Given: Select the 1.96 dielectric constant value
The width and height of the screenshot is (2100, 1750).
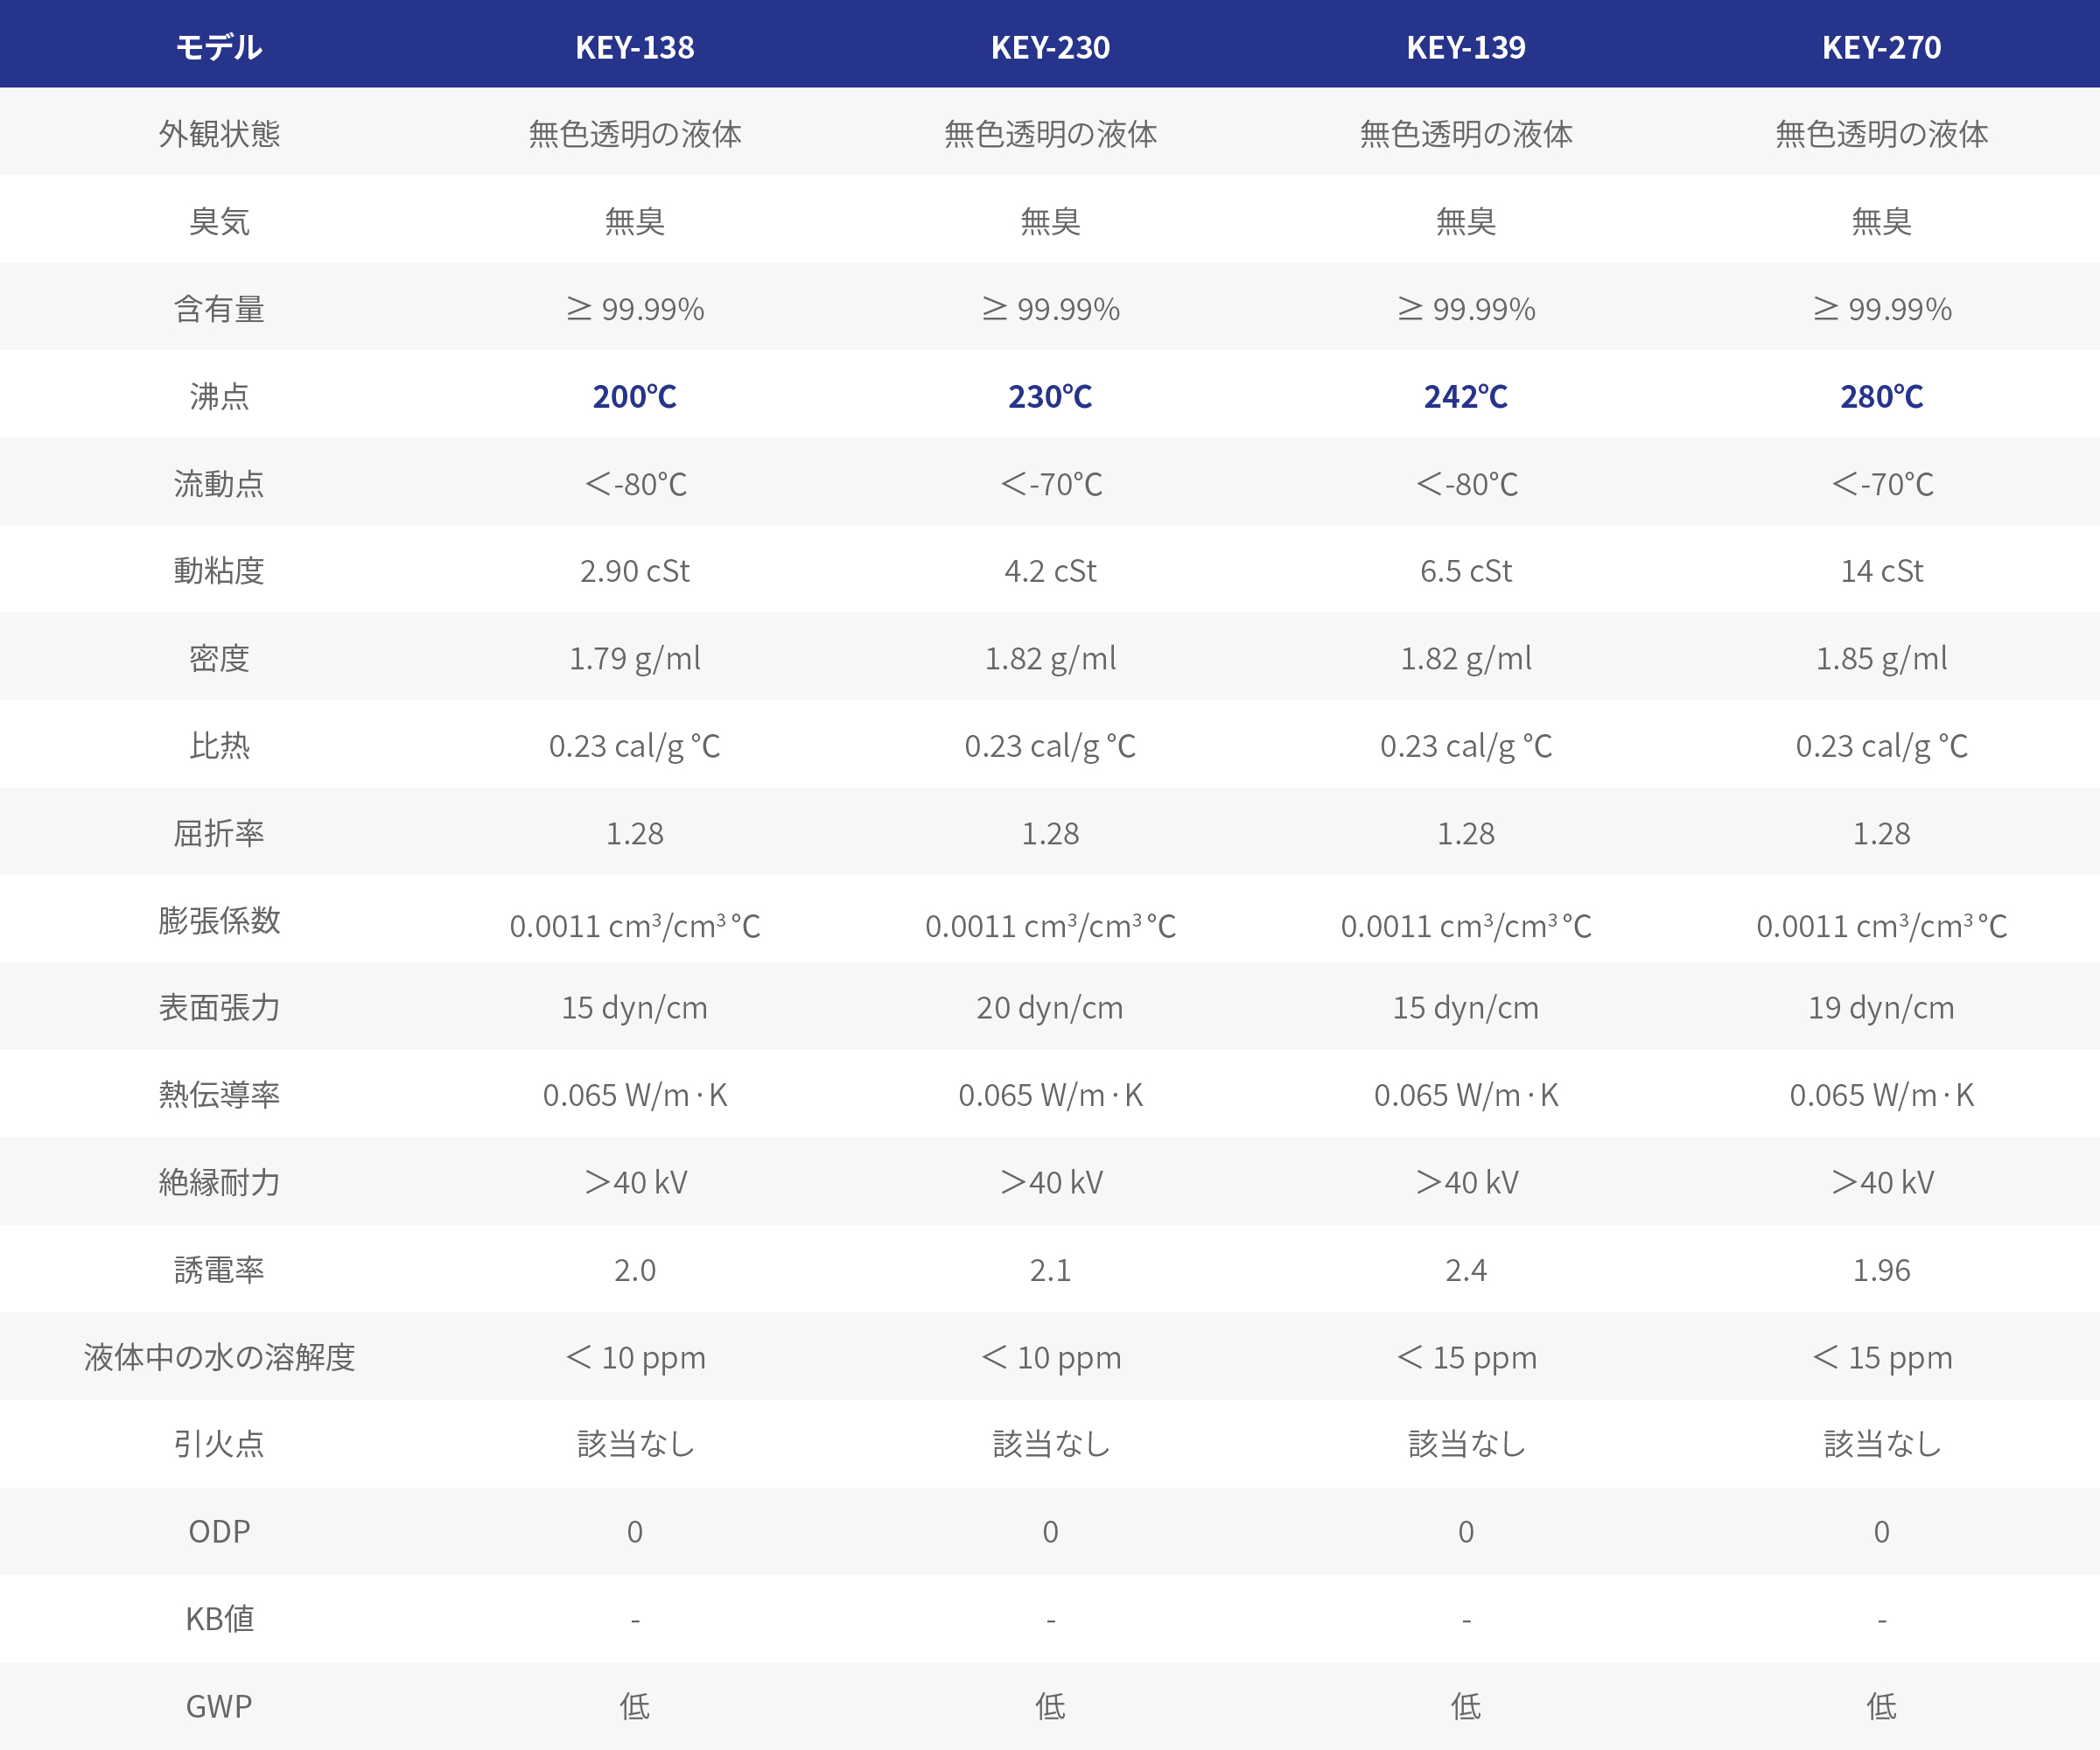Looking at the screenshot, I should point(1881,1270).
